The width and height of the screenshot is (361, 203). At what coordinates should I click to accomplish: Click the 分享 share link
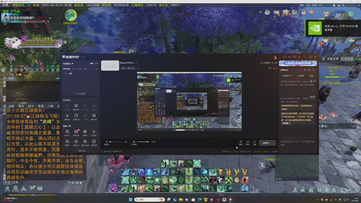point(274,63)
